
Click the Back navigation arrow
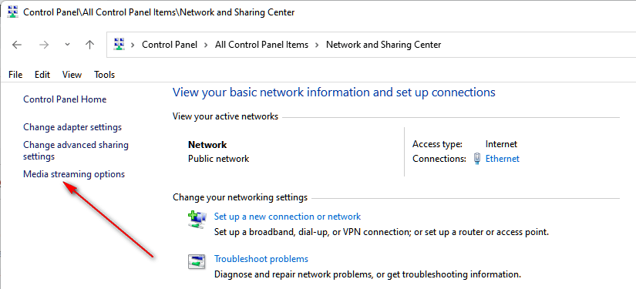click(17, 45)
